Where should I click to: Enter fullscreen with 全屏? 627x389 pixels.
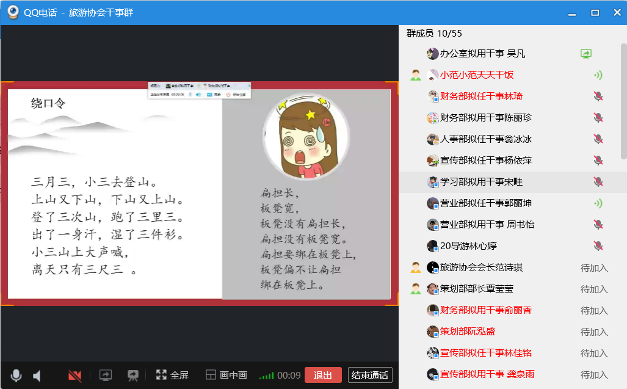click(172, 375)
